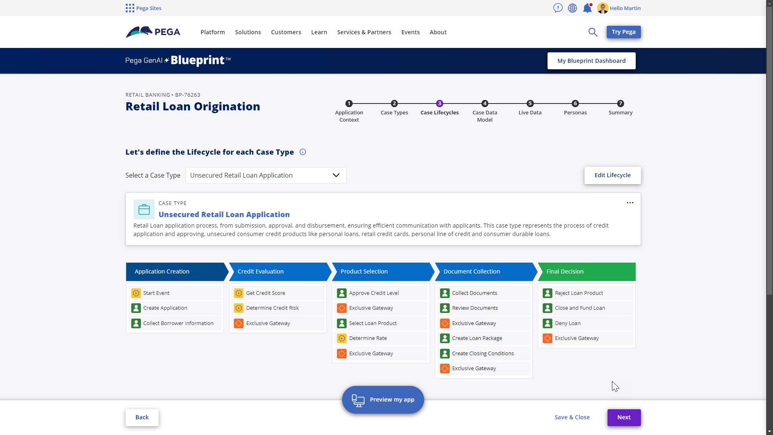Click the Review Documents step

click(484, 308)
